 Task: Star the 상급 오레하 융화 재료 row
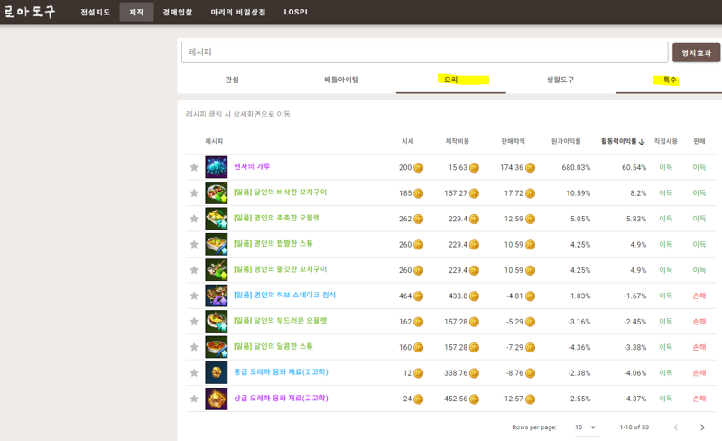[x=194, y=399]
